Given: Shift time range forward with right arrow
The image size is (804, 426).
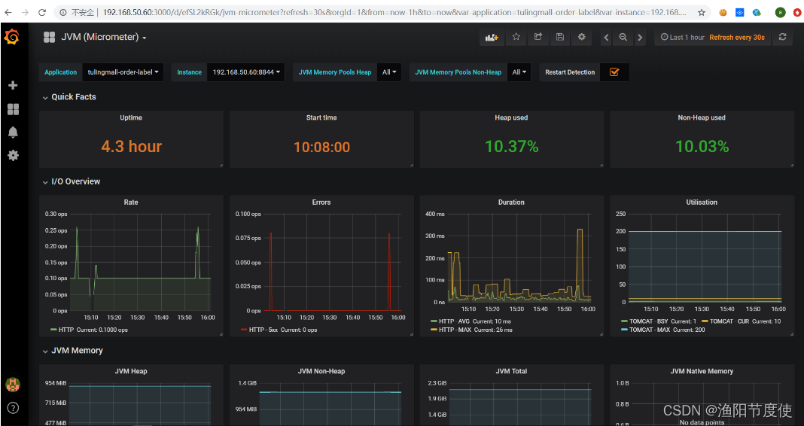Looking at the screenshot, I should point(640,38).
